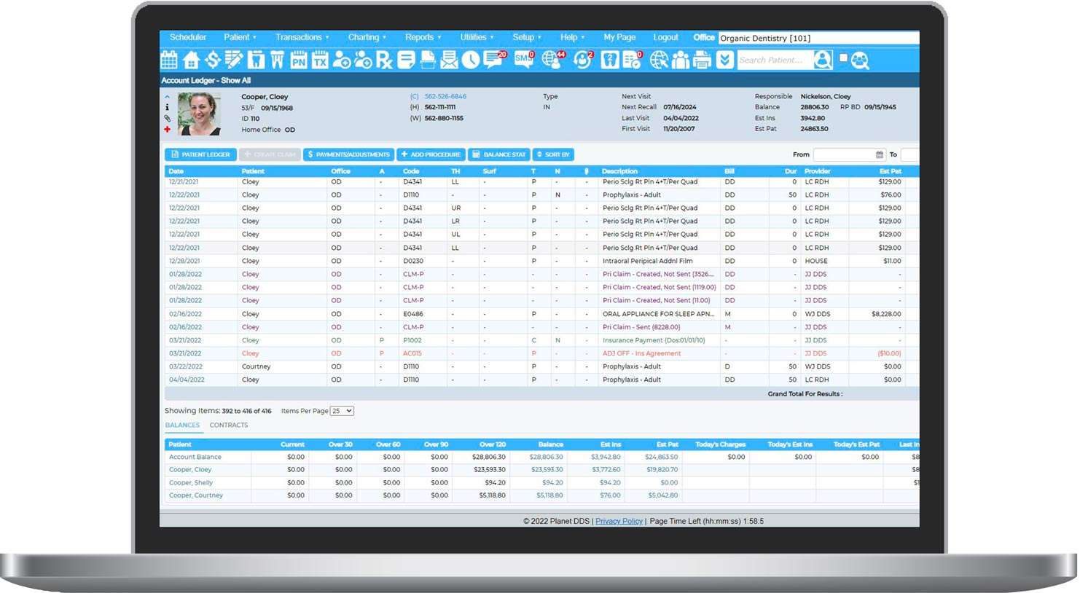Click the Payments/Adjustments button
Image resolution: width=1080 pixels, height=593 pixels.
pos(348,154)
